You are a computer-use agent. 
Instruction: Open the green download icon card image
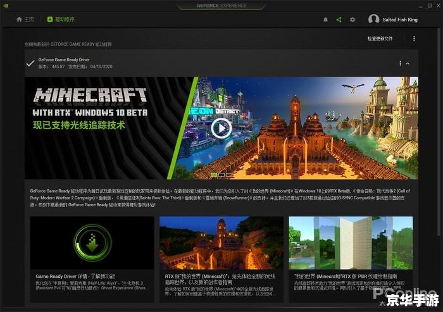coord(92,243)
